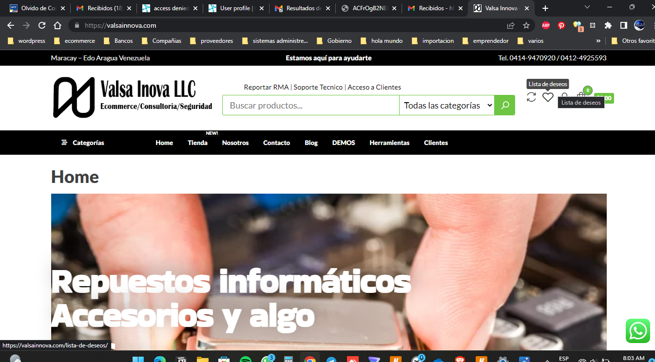Click the address bar URL
This screenshot has height=362, width=655.
click(x=120, y=25)
